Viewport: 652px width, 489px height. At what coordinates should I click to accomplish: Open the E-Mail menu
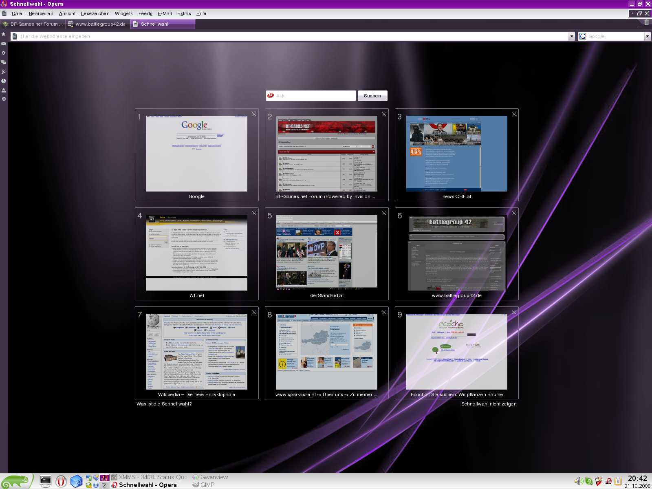click(x=165, y=13)
